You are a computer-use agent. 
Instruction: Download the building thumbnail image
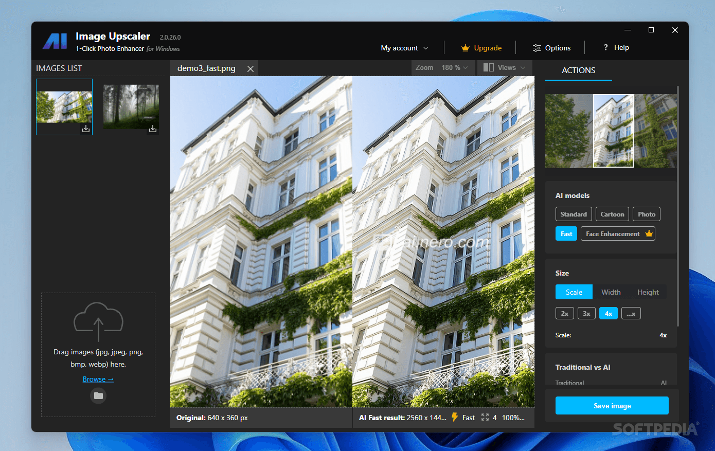pos(86,129)
